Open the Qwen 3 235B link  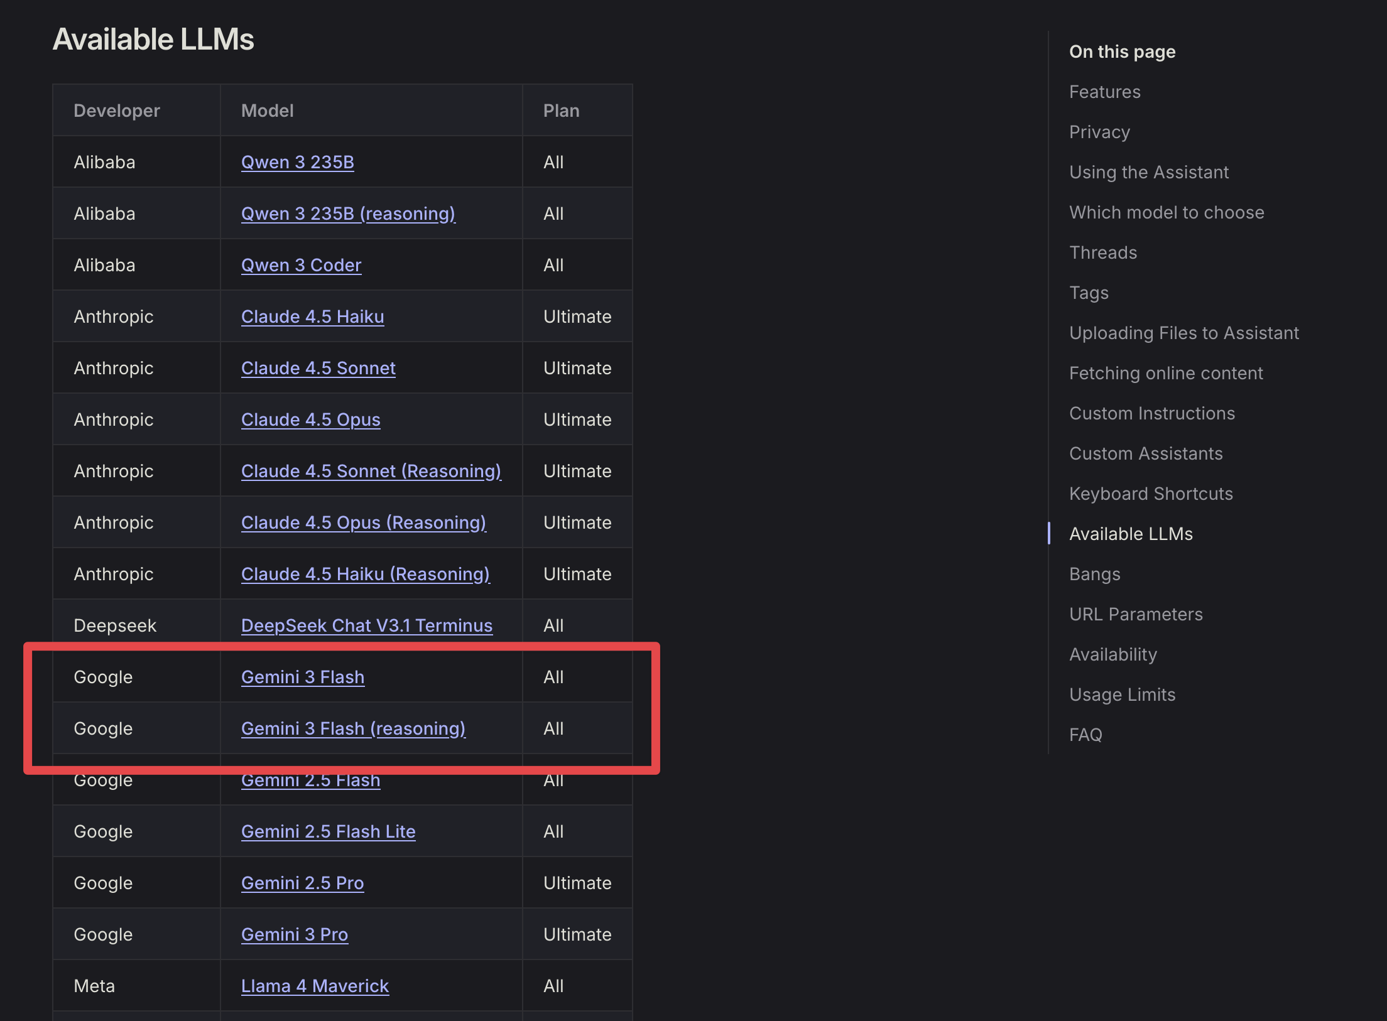point(297,162)
